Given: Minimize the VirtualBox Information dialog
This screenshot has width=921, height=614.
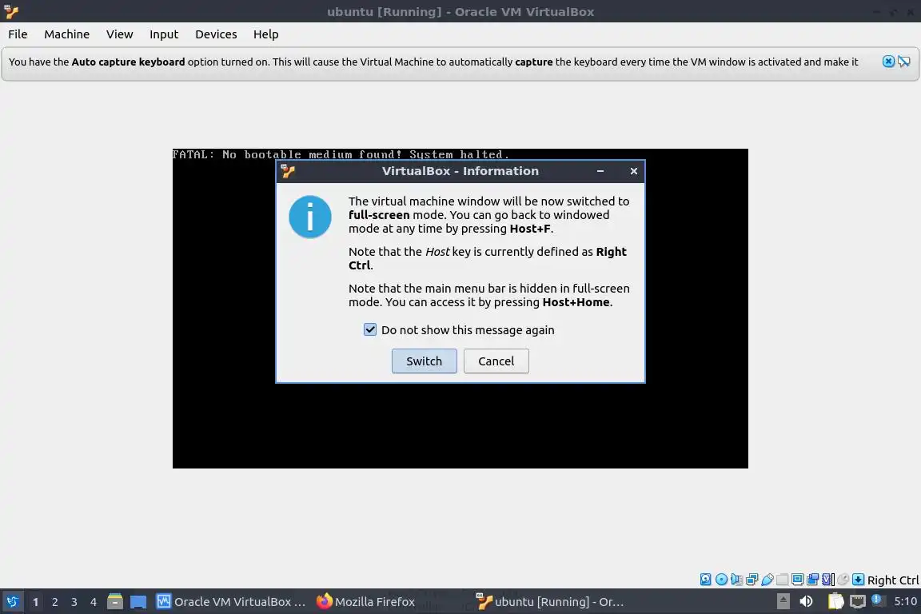Looking at the screenshot, I should point(600,171).
